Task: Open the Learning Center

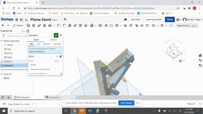Action: click(x=154, y=20)
